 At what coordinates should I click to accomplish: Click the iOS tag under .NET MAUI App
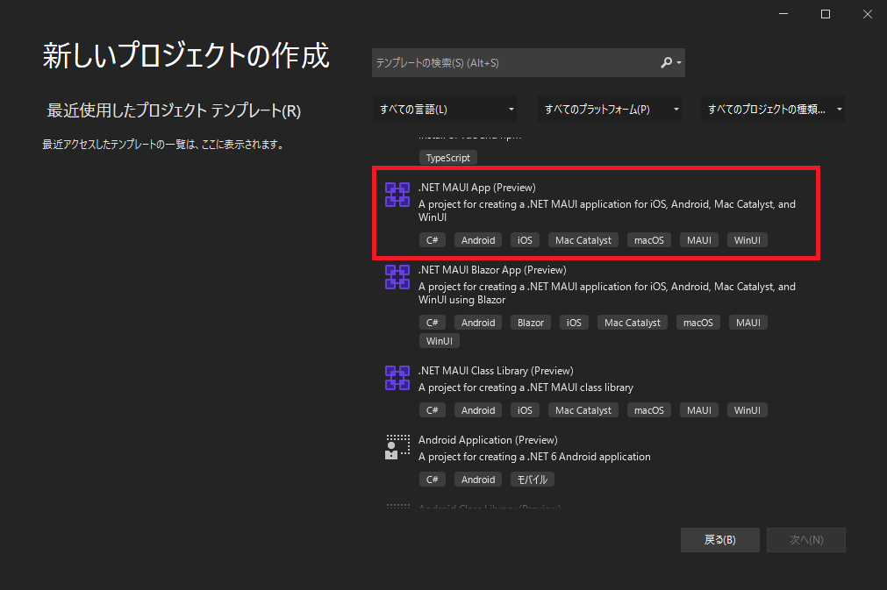[525, 240]
